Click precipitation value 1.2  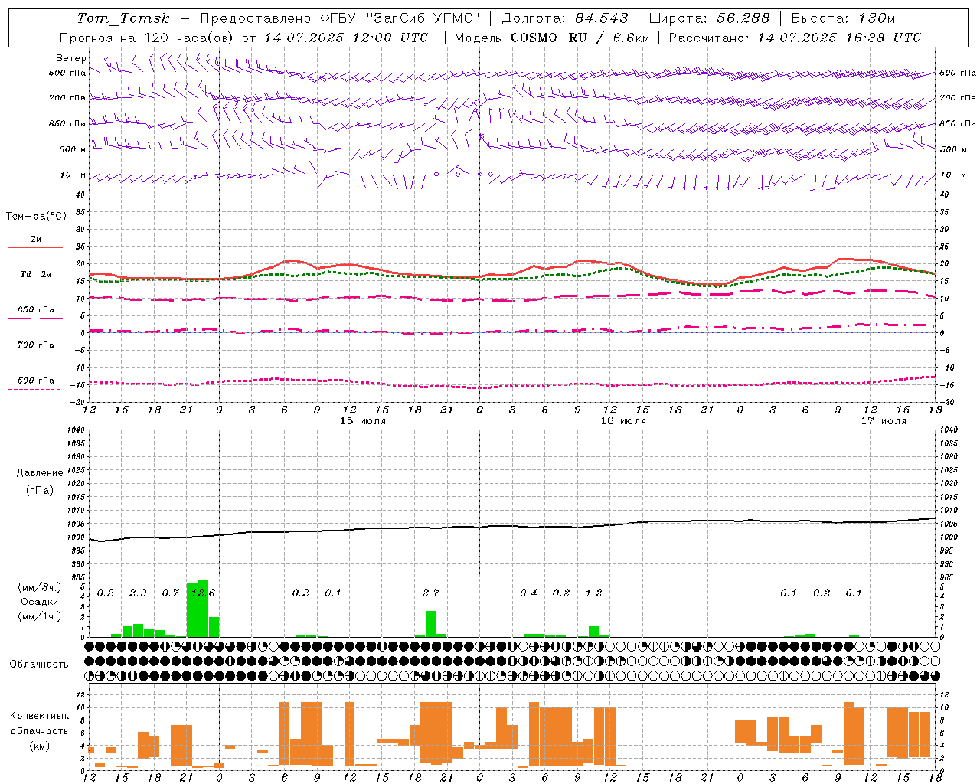pos(593,593)
